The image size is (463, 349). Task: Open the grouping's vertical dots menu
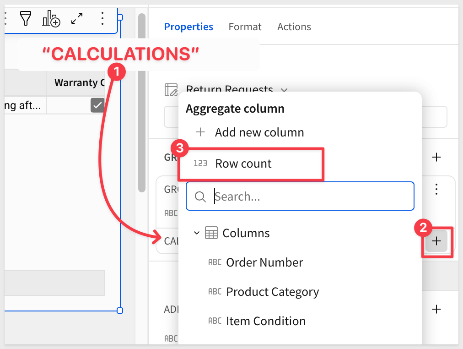(x=436, y=189)
